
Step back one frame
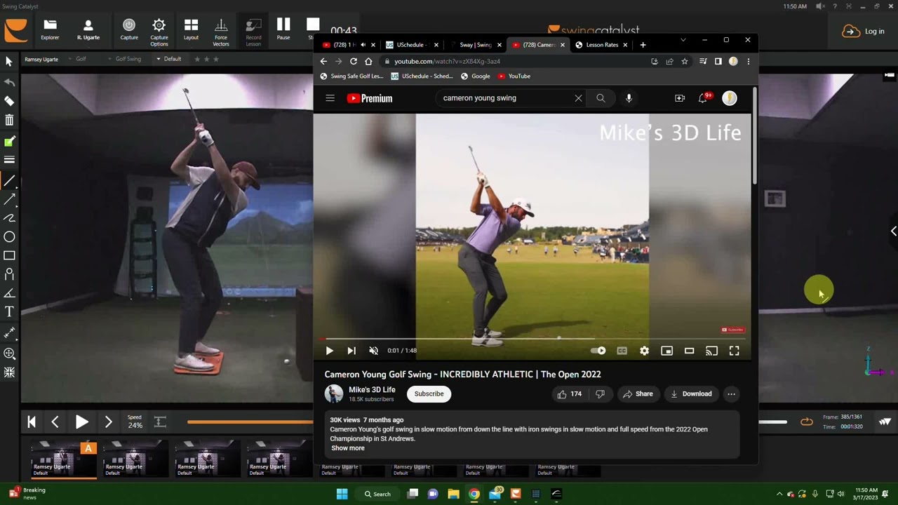(x=55, y=422)
